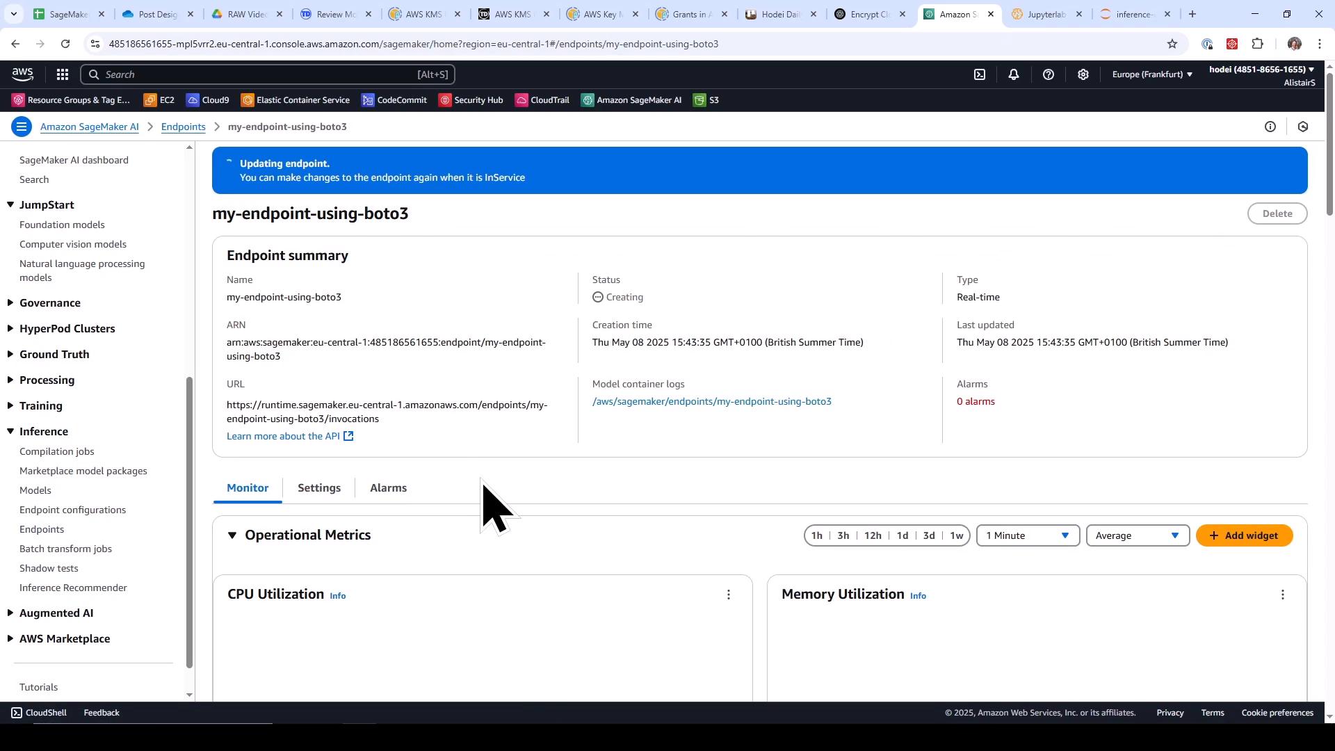The image size is (1335, 751).
Task: Expand the Training navigation section
Action: [10, 406]
